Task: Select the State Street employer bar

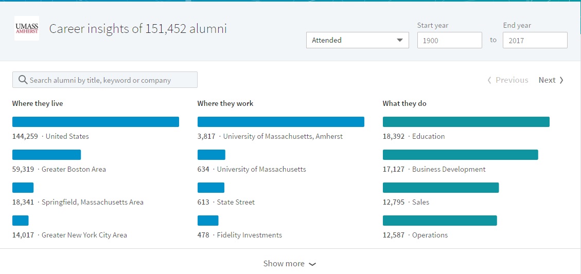Action: click(x=211, y=188)
